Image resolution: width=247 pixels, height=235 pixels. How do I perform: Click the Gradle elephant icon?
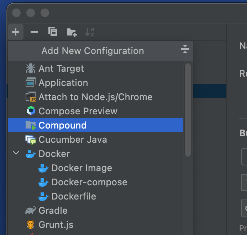31,211
